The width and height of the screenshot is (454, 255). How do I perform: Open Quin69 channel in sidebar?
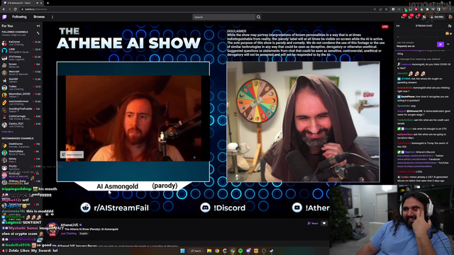point(21,80)
